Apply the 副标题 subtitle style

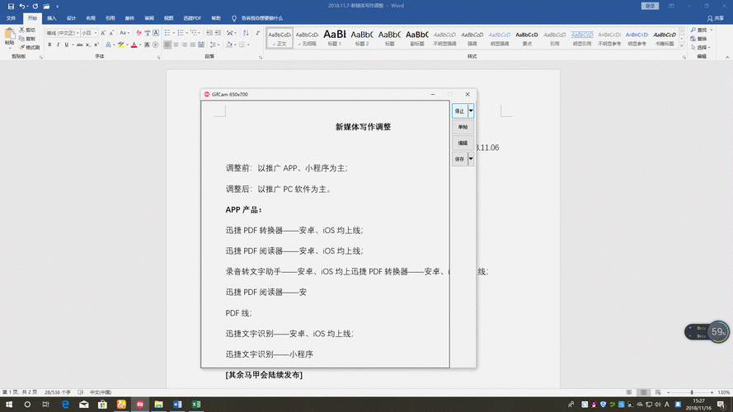click(417, 38)
